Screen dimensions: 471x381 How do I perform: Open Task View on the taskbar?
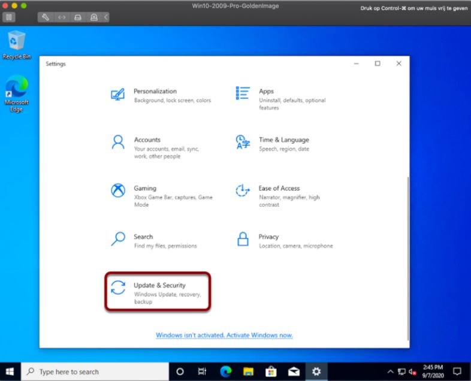pyautogui.click(x=202, y=371)
